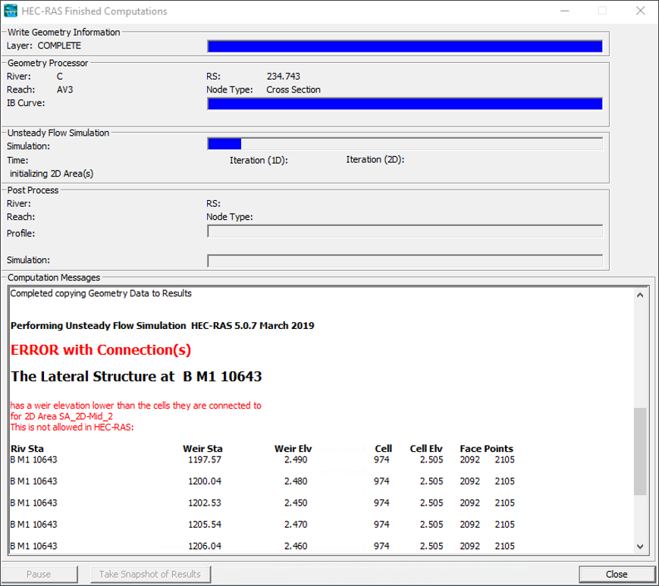
Task: Click the title bar maximize button
Action: pyautogui.click(x=602, y=11)
